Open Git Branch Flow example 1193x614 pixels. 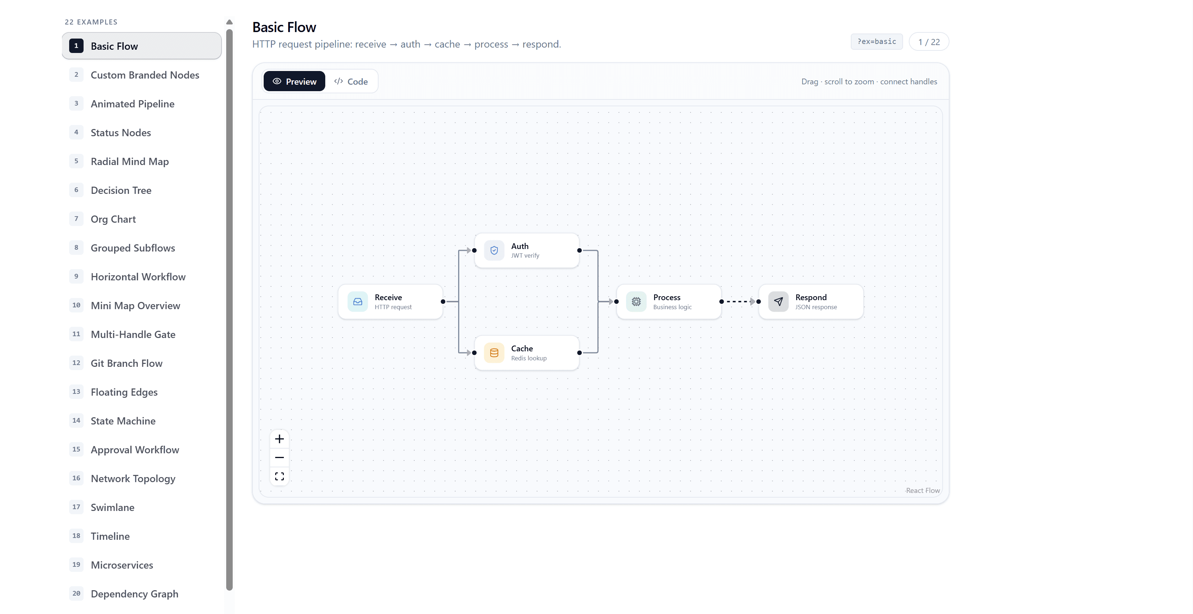coord(142,363)
